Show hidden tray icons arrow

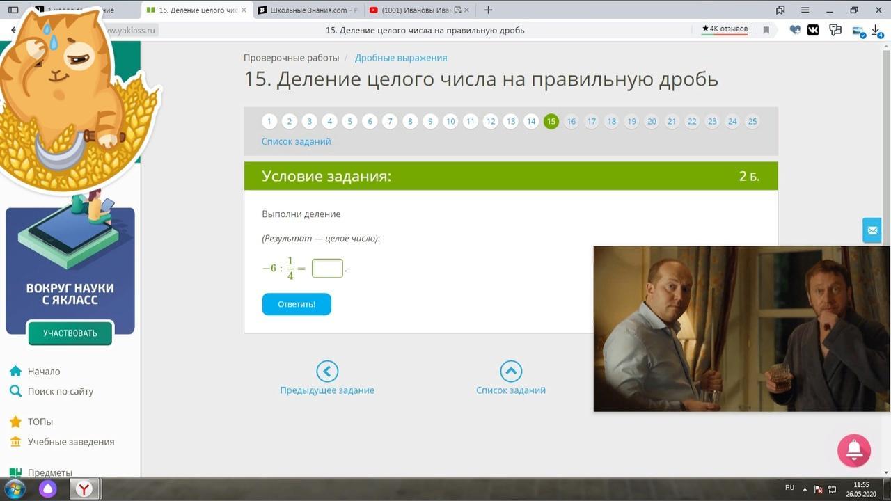[x=805, y=489]
